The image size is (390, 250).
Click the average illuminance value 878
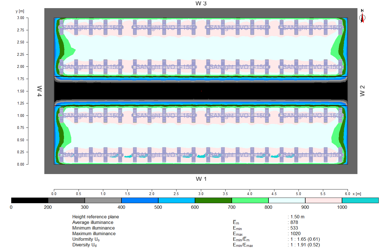click(x=294, y=222)
